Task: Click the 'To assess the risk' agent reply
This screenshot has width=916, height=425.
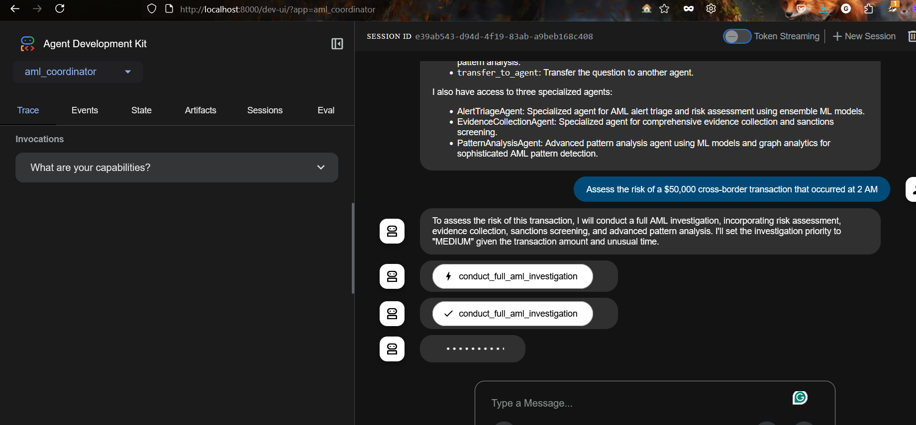Action: click(650, 231)
